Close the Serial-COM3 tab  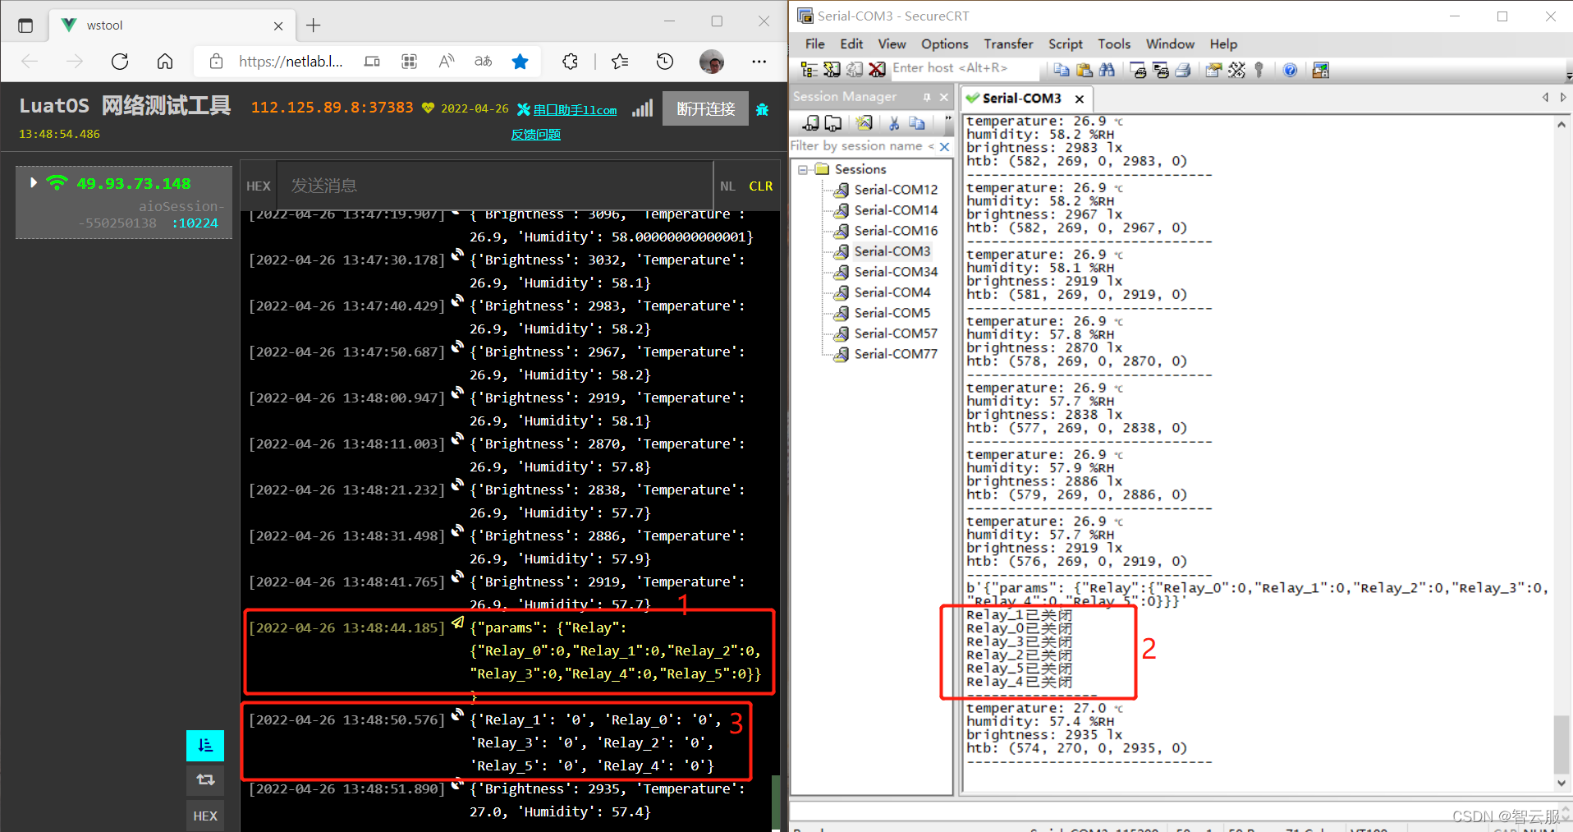[x=1080, y=99]
